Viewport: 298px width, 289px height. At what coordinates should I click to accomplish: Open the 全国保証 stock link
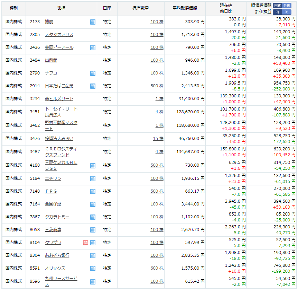pyautogui.click(x=53, y=204)
